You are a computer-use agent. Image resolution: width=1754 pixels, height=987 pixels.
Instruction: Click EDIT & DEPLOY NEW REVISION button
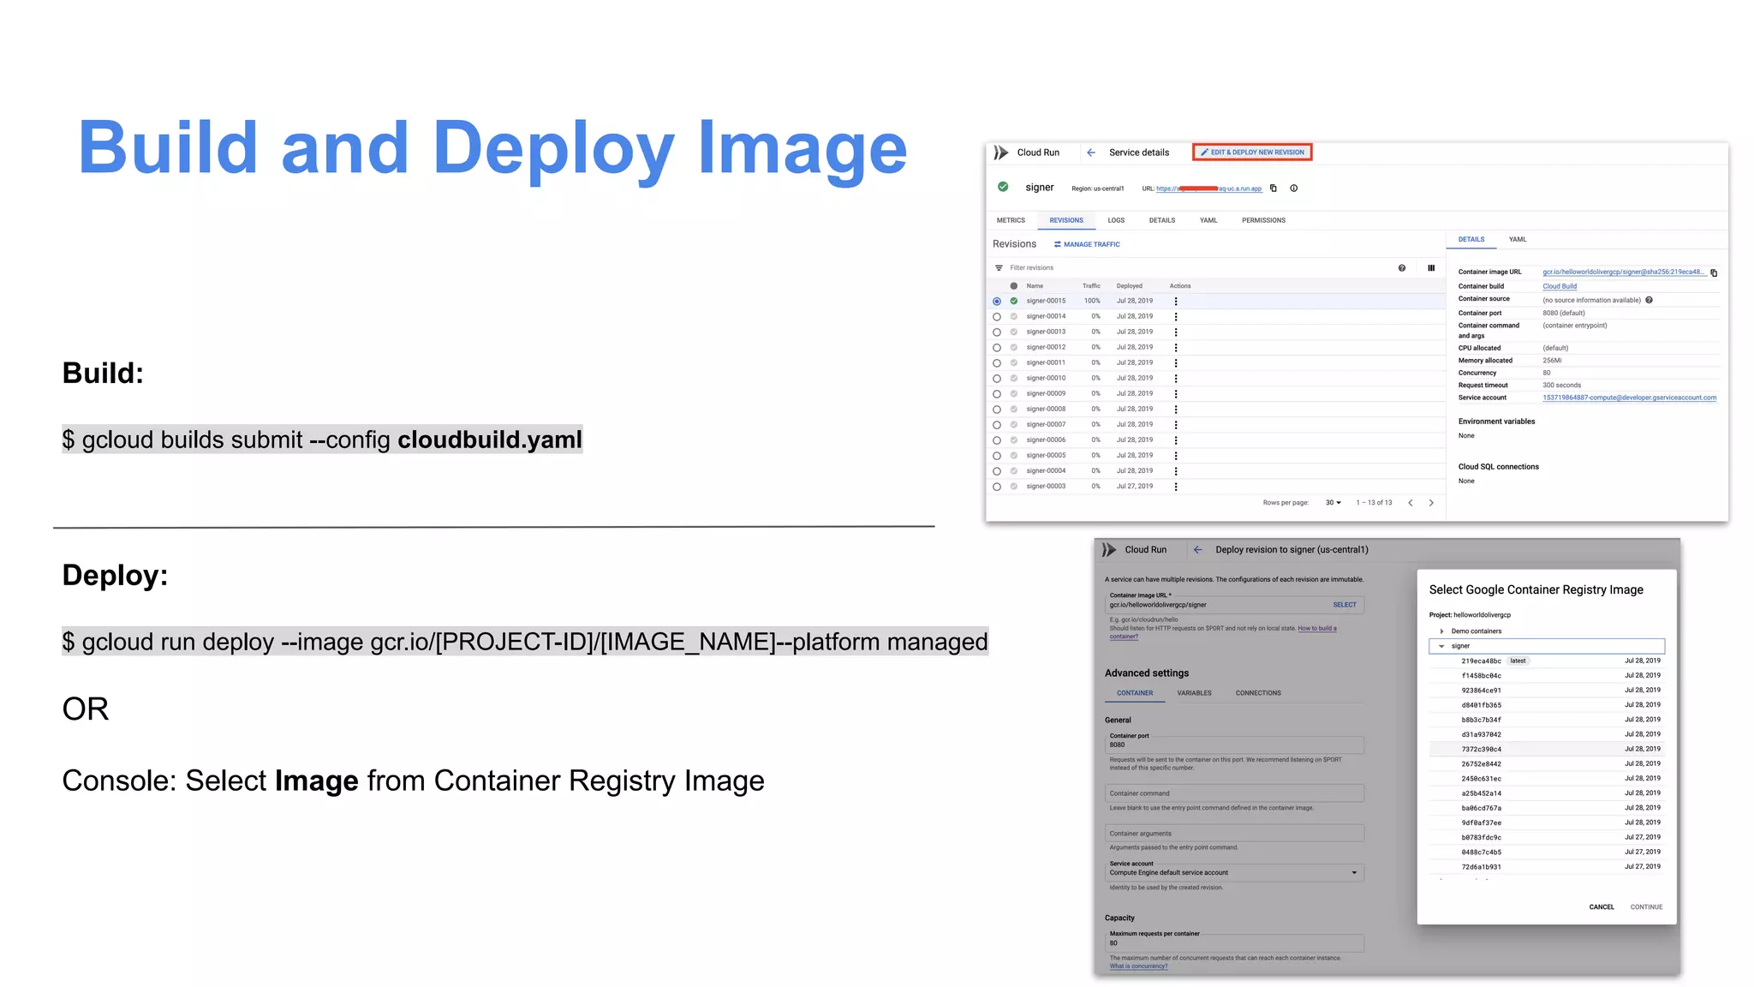coord(1251,153)
